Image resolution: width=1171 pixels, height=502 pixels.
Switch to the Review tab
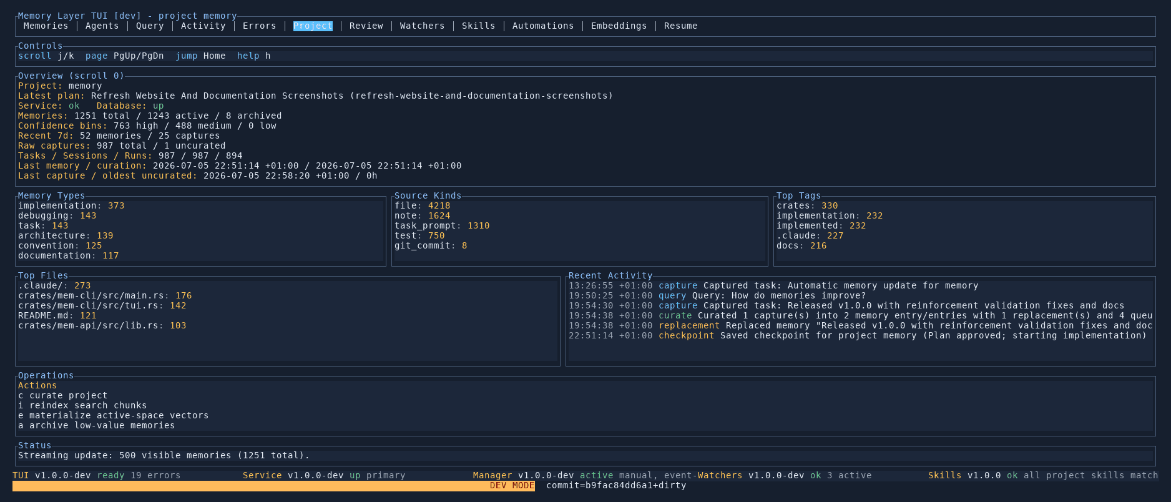(x=366, y=26)
